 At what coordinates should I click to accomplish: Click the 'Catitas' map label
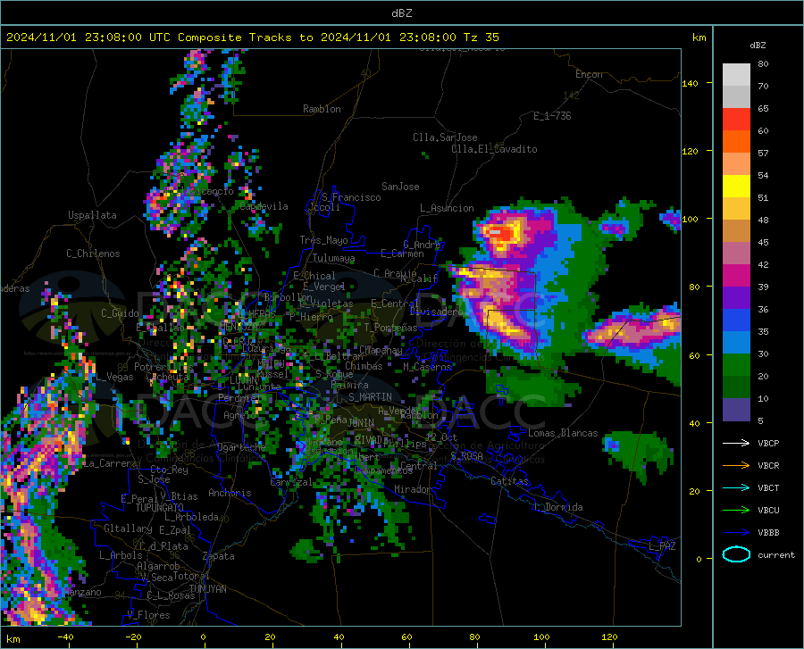tap(509, 481)
